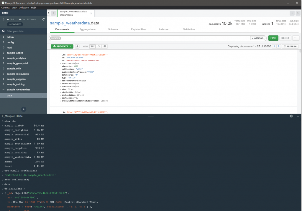302x211 pixels.
Task: Switch to the Explain Plan tab
Action: click(138, 29)
